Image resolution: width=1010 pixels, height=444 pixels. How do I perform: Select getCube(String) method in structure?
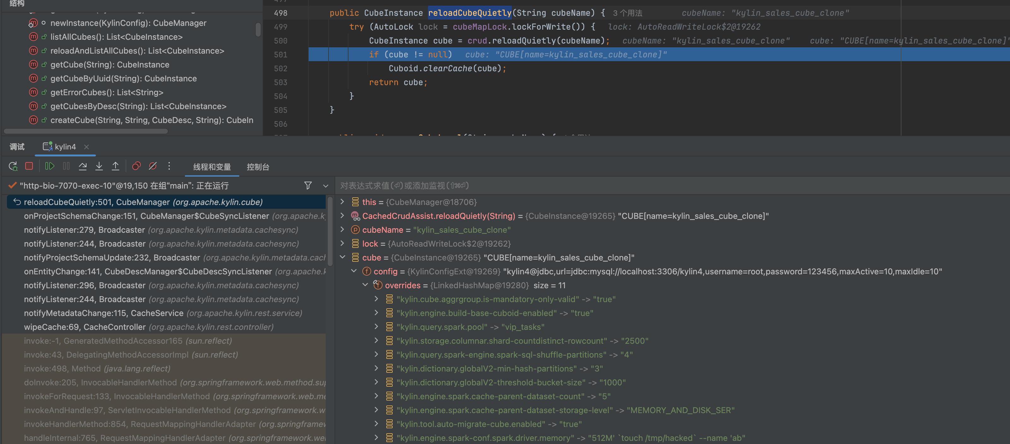pyautogui.click(x=110, y=65)
